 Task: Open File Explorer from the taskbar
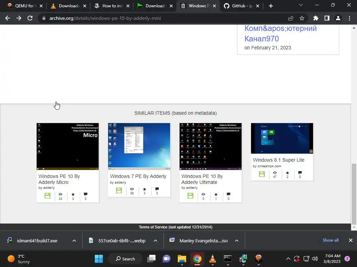click(182, 259)
